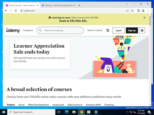The height and width of the screenshot is (115, 154).
Task: Click the page vertical scrollbar thumb
Action: [150, 21]
